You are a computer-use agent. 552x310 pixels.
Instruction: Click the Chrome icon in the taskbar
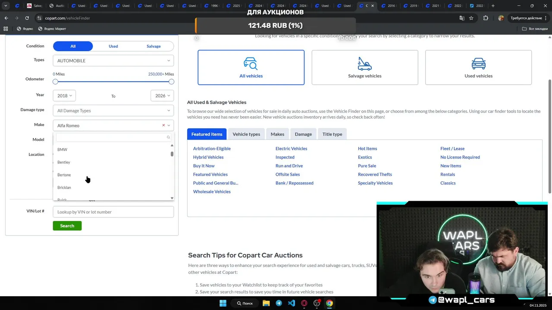point(329,303)
